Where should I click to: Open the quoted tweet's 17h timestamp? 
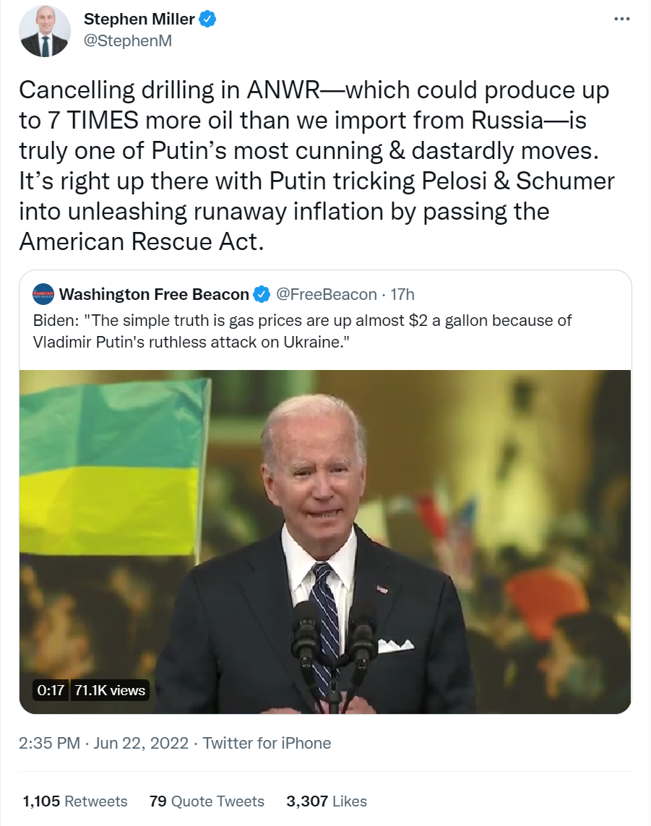point(402,294)
